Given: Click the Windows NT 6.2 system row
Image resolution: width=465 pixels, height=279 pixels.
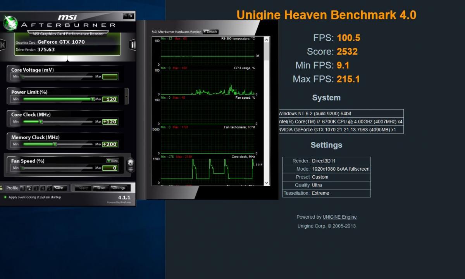Looking at the screenshot, I should (x=341, y=113).
